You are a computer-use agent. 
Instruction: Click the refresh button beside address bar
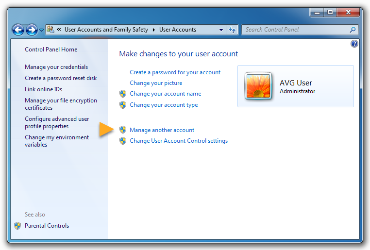click(232, 30)
